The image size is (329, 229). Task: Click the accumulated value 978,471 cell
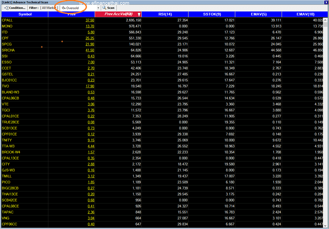134,26
